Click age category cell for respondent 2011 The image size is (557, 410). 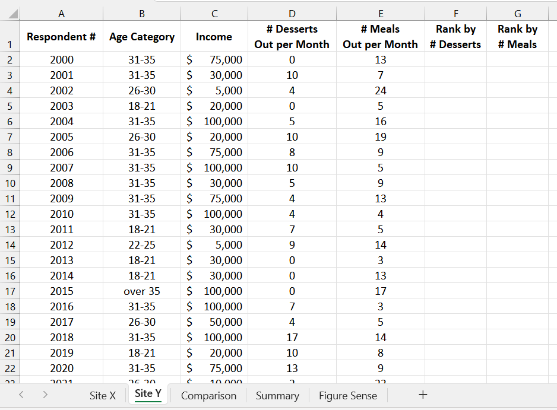pos(142,229)
